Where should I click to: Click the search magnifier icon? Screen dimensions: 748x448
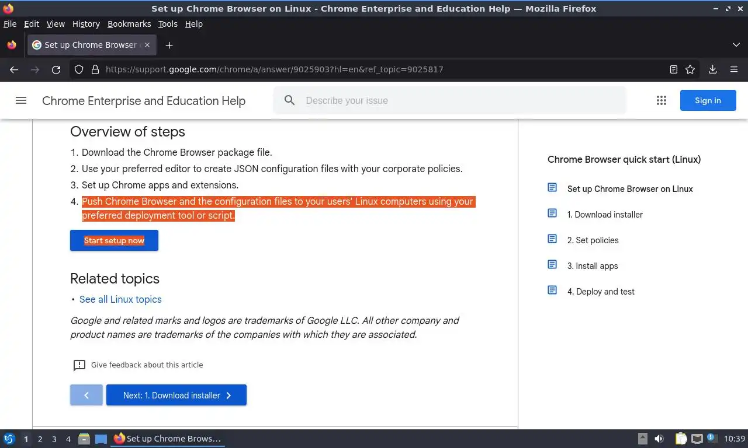(289, 100)
